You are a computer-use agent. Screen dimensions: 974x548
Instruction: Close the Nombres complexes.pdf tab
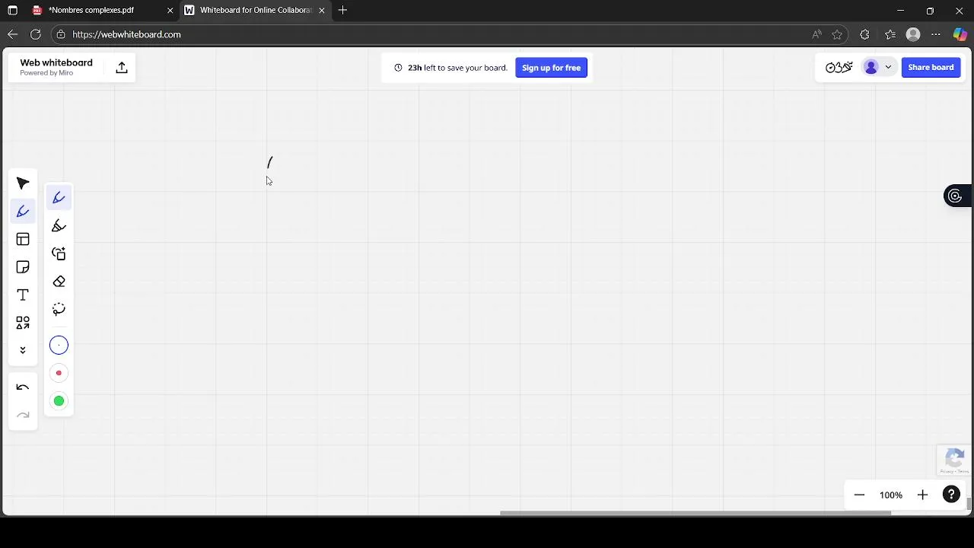[170, 11]
